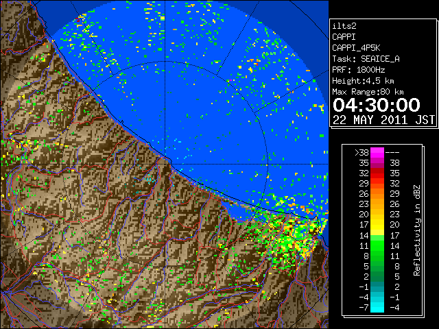Choose the green 8–11 dBZ swatch
Image resolution: width=439 pixels, height=329 pixels.
377,256
